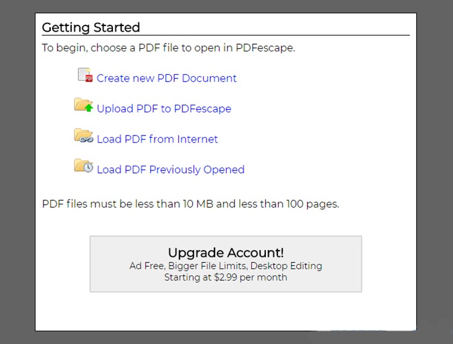Click the chain link symbol on internet folder
This screenshot has height=344, width=453.
tap(86, 140)
